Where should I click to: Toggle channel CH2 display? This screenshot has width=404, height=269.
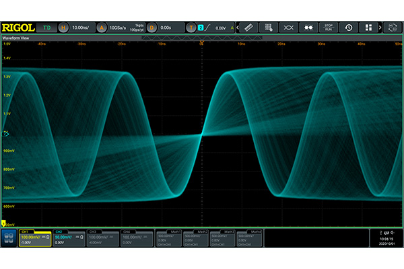(69, 237)
